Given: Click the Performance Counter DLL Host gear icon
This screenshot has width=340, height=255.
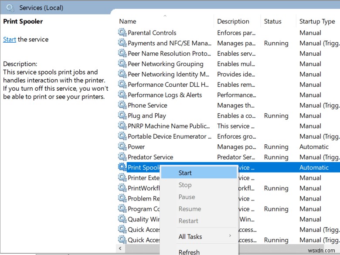Looking at the screenshot, I should pyautogui.click(x=122, y=85).
